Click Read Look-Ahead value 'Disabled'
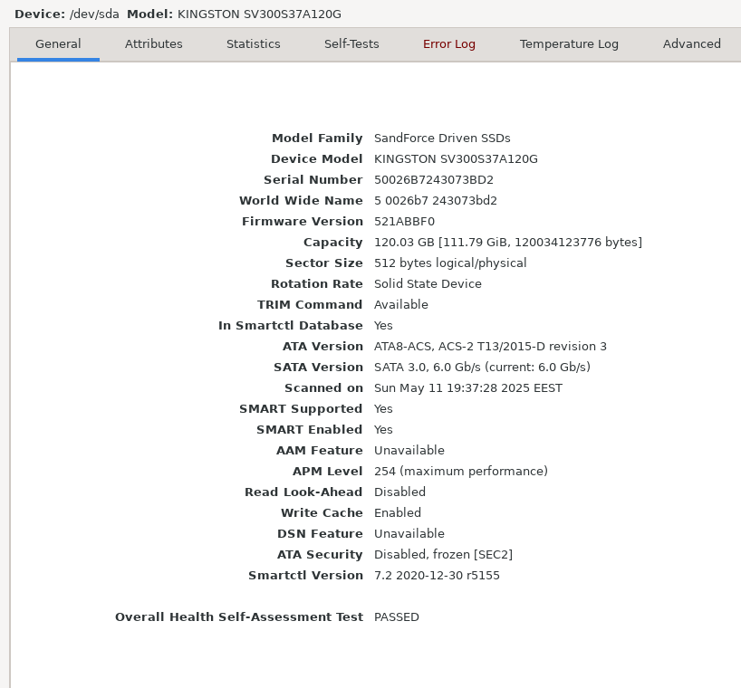The height and width of the screenshot is (688, 741). 399,492
